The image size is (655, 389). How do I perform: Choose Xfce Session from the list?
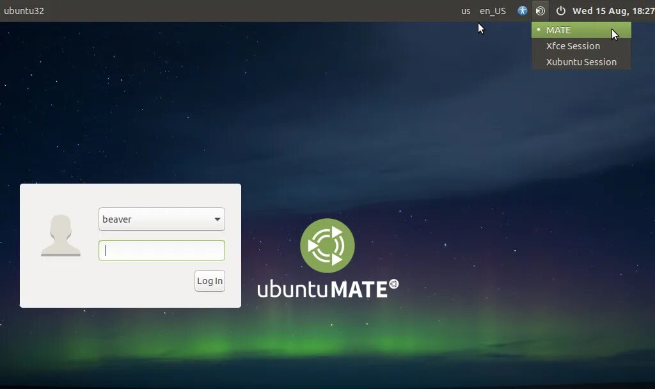(581, 46)
